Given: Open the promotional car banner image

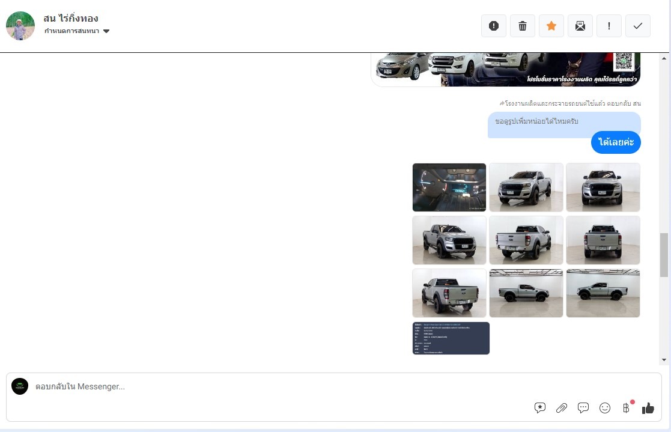Looking at the screenshot, I should click(x=506, y=69).
